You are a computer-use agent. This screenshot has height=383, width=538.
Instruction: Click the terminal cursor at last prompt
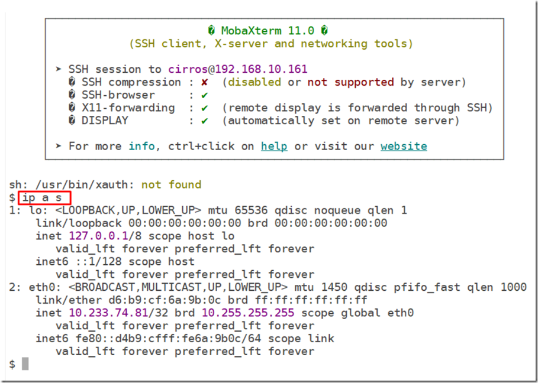point(25,364)
